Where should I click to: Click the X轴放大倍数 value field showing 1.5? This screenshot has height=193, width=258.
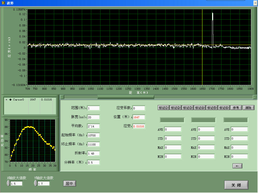click(16, 183)
